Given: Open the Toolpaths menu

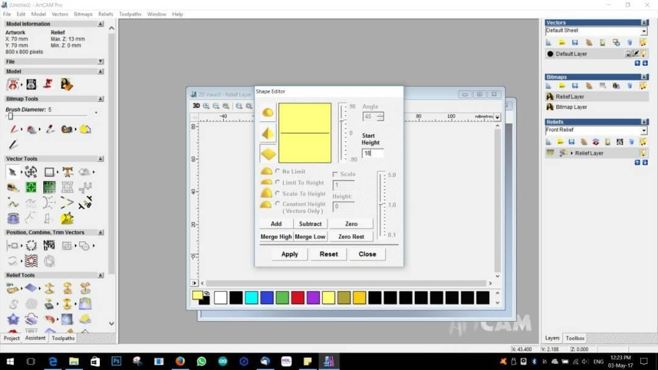Looking at the screenshot, I should [x=130, y=14].
